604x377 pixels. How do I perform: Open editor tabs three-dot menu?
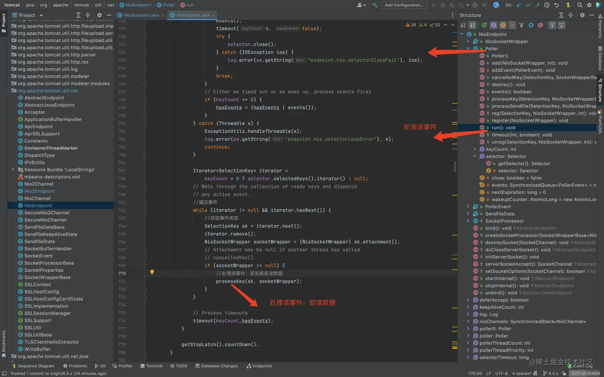point(453,15)
